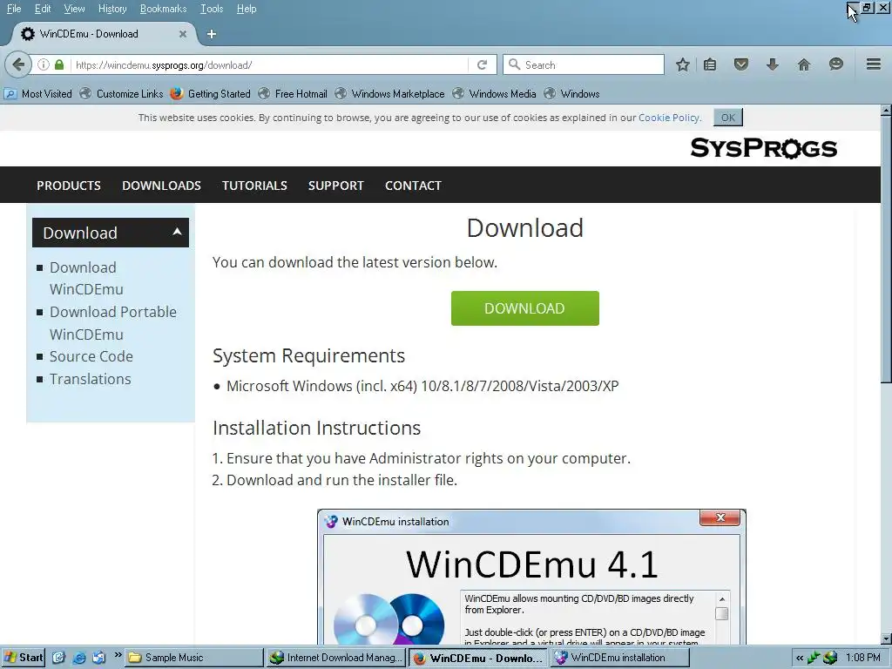892x669 pixels.
Task: Reload the page with the refresh icon
Action: 482,64
